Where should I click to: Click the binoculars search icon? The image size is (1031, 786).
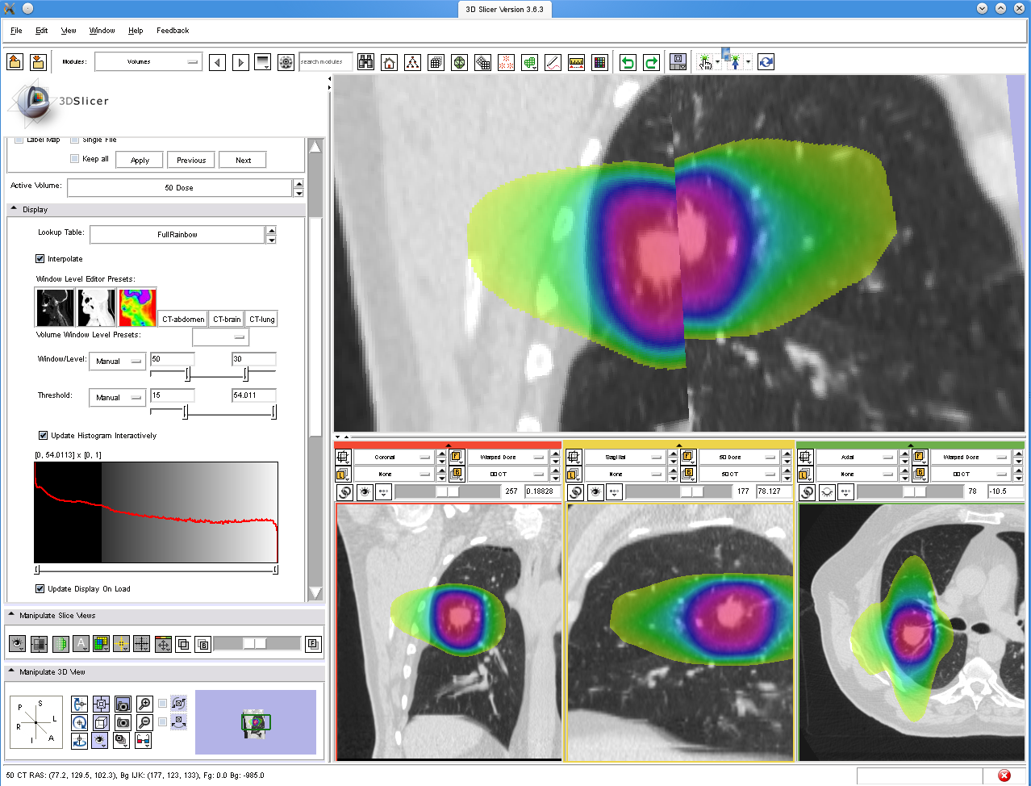365,62
